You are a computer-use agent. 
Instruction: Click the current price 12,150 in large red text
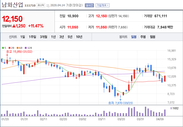(12, 19)
